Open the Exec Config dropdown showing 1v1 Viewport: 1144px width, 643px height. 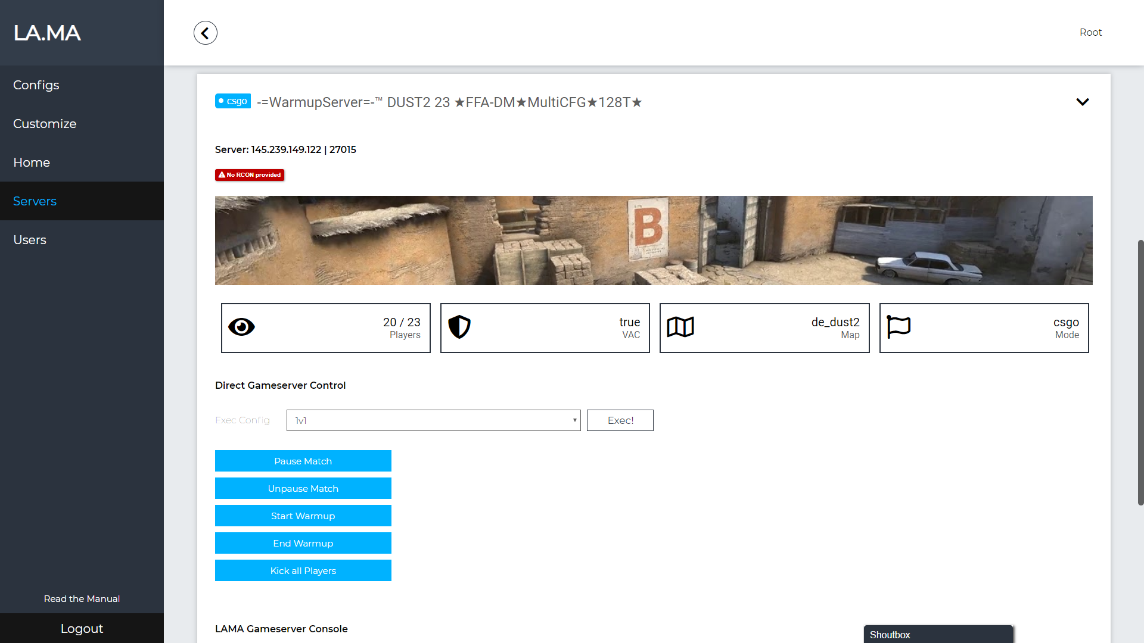(433, 420)
